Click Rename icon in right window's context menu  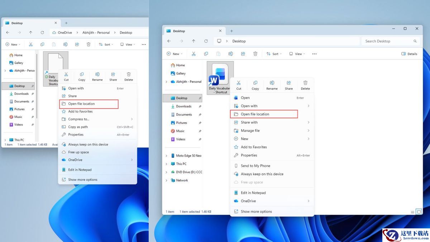[272, 85]
